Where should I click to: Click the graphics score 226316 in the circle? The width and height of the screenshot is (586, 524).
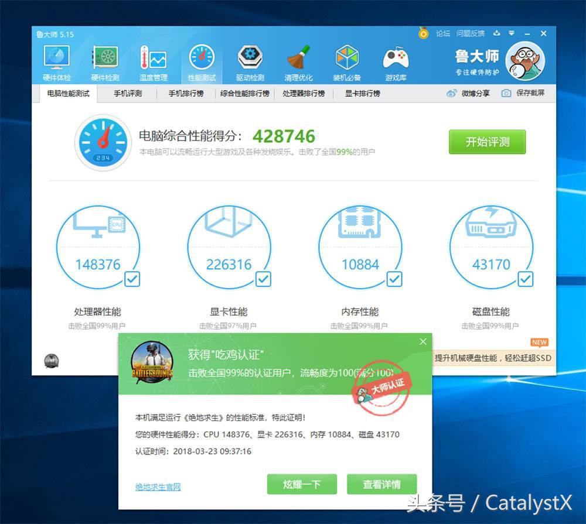[x=229, y=265]
